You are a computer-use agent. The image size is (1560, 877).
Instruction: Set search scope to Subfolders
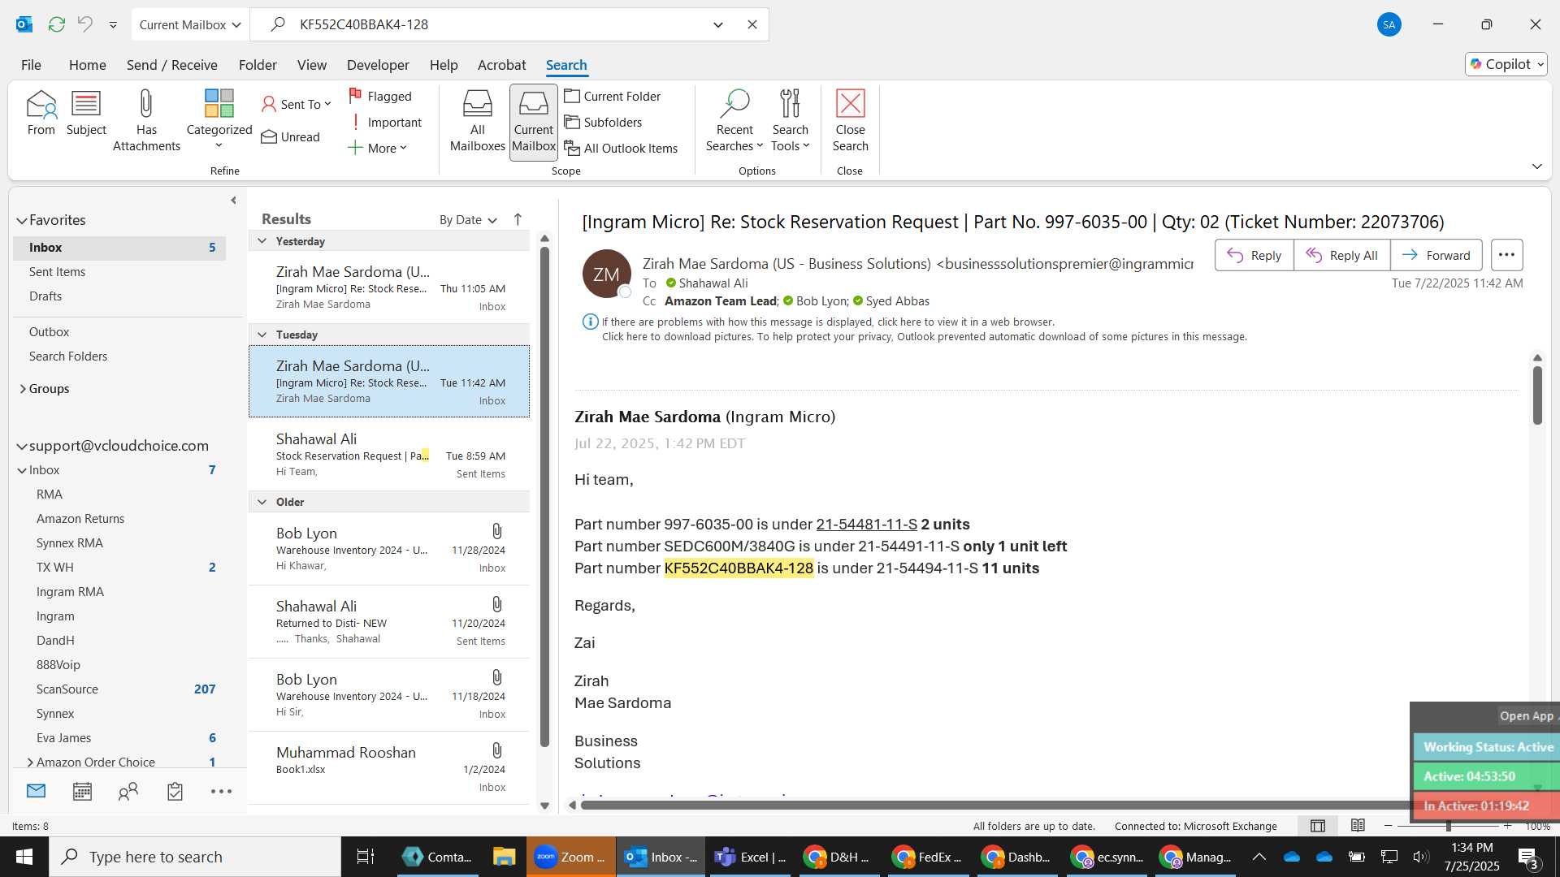coord(604,122)
